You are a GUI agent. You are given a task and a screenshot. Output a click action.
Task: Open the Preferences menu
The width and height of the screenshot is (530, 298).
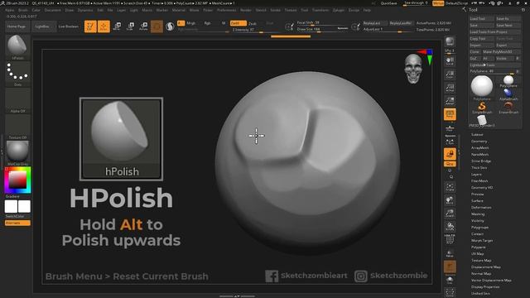[x=226, y=10]
